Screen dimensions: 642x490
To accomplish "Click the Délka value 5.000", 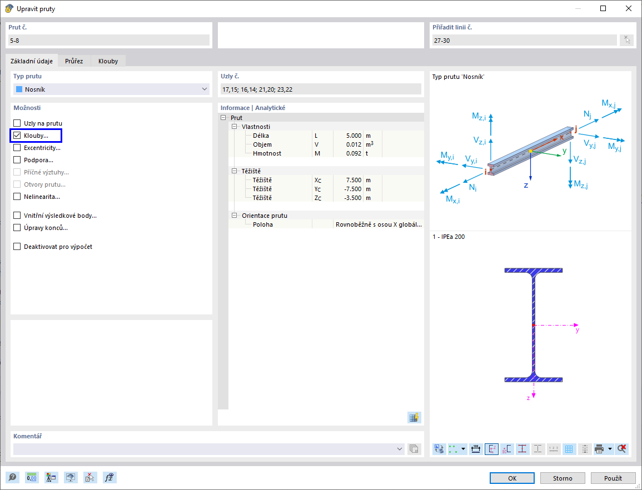I will tap(354, 136).
